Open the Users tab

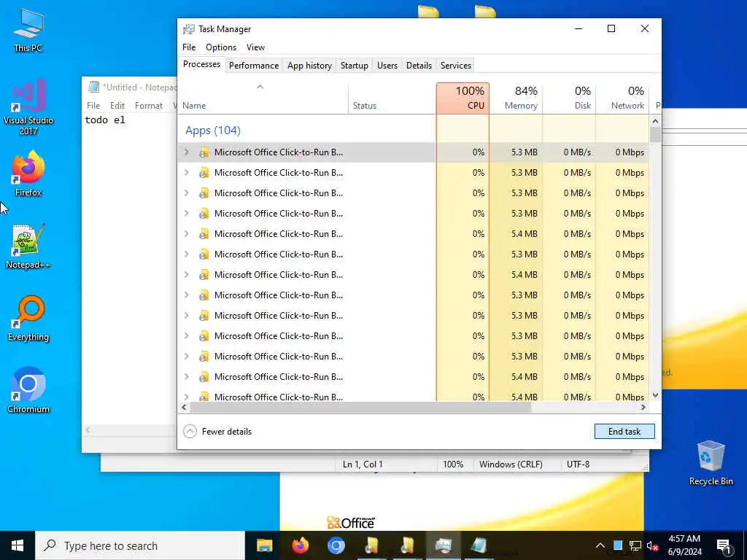pyautogui.click(x=387, y=65)
